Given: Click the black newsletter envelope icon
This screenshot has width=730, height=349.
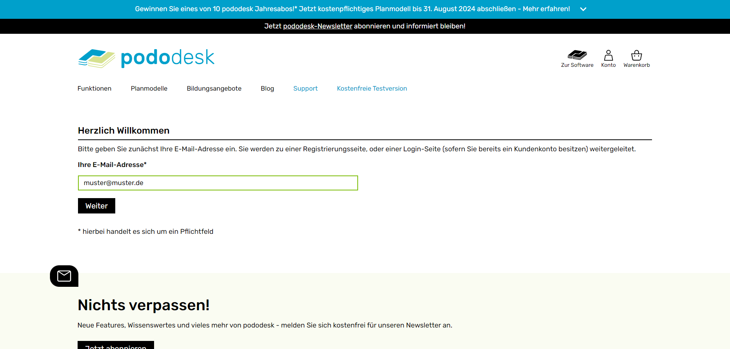Looking at the screenshot, I should pyautogui.click(x=64, y=276).
